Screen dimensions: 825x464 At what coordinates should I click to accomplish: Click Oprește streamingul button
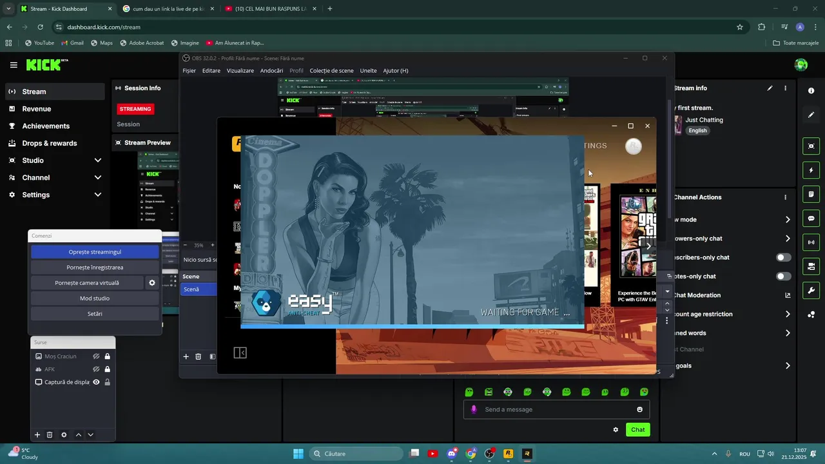pos(95,252)
